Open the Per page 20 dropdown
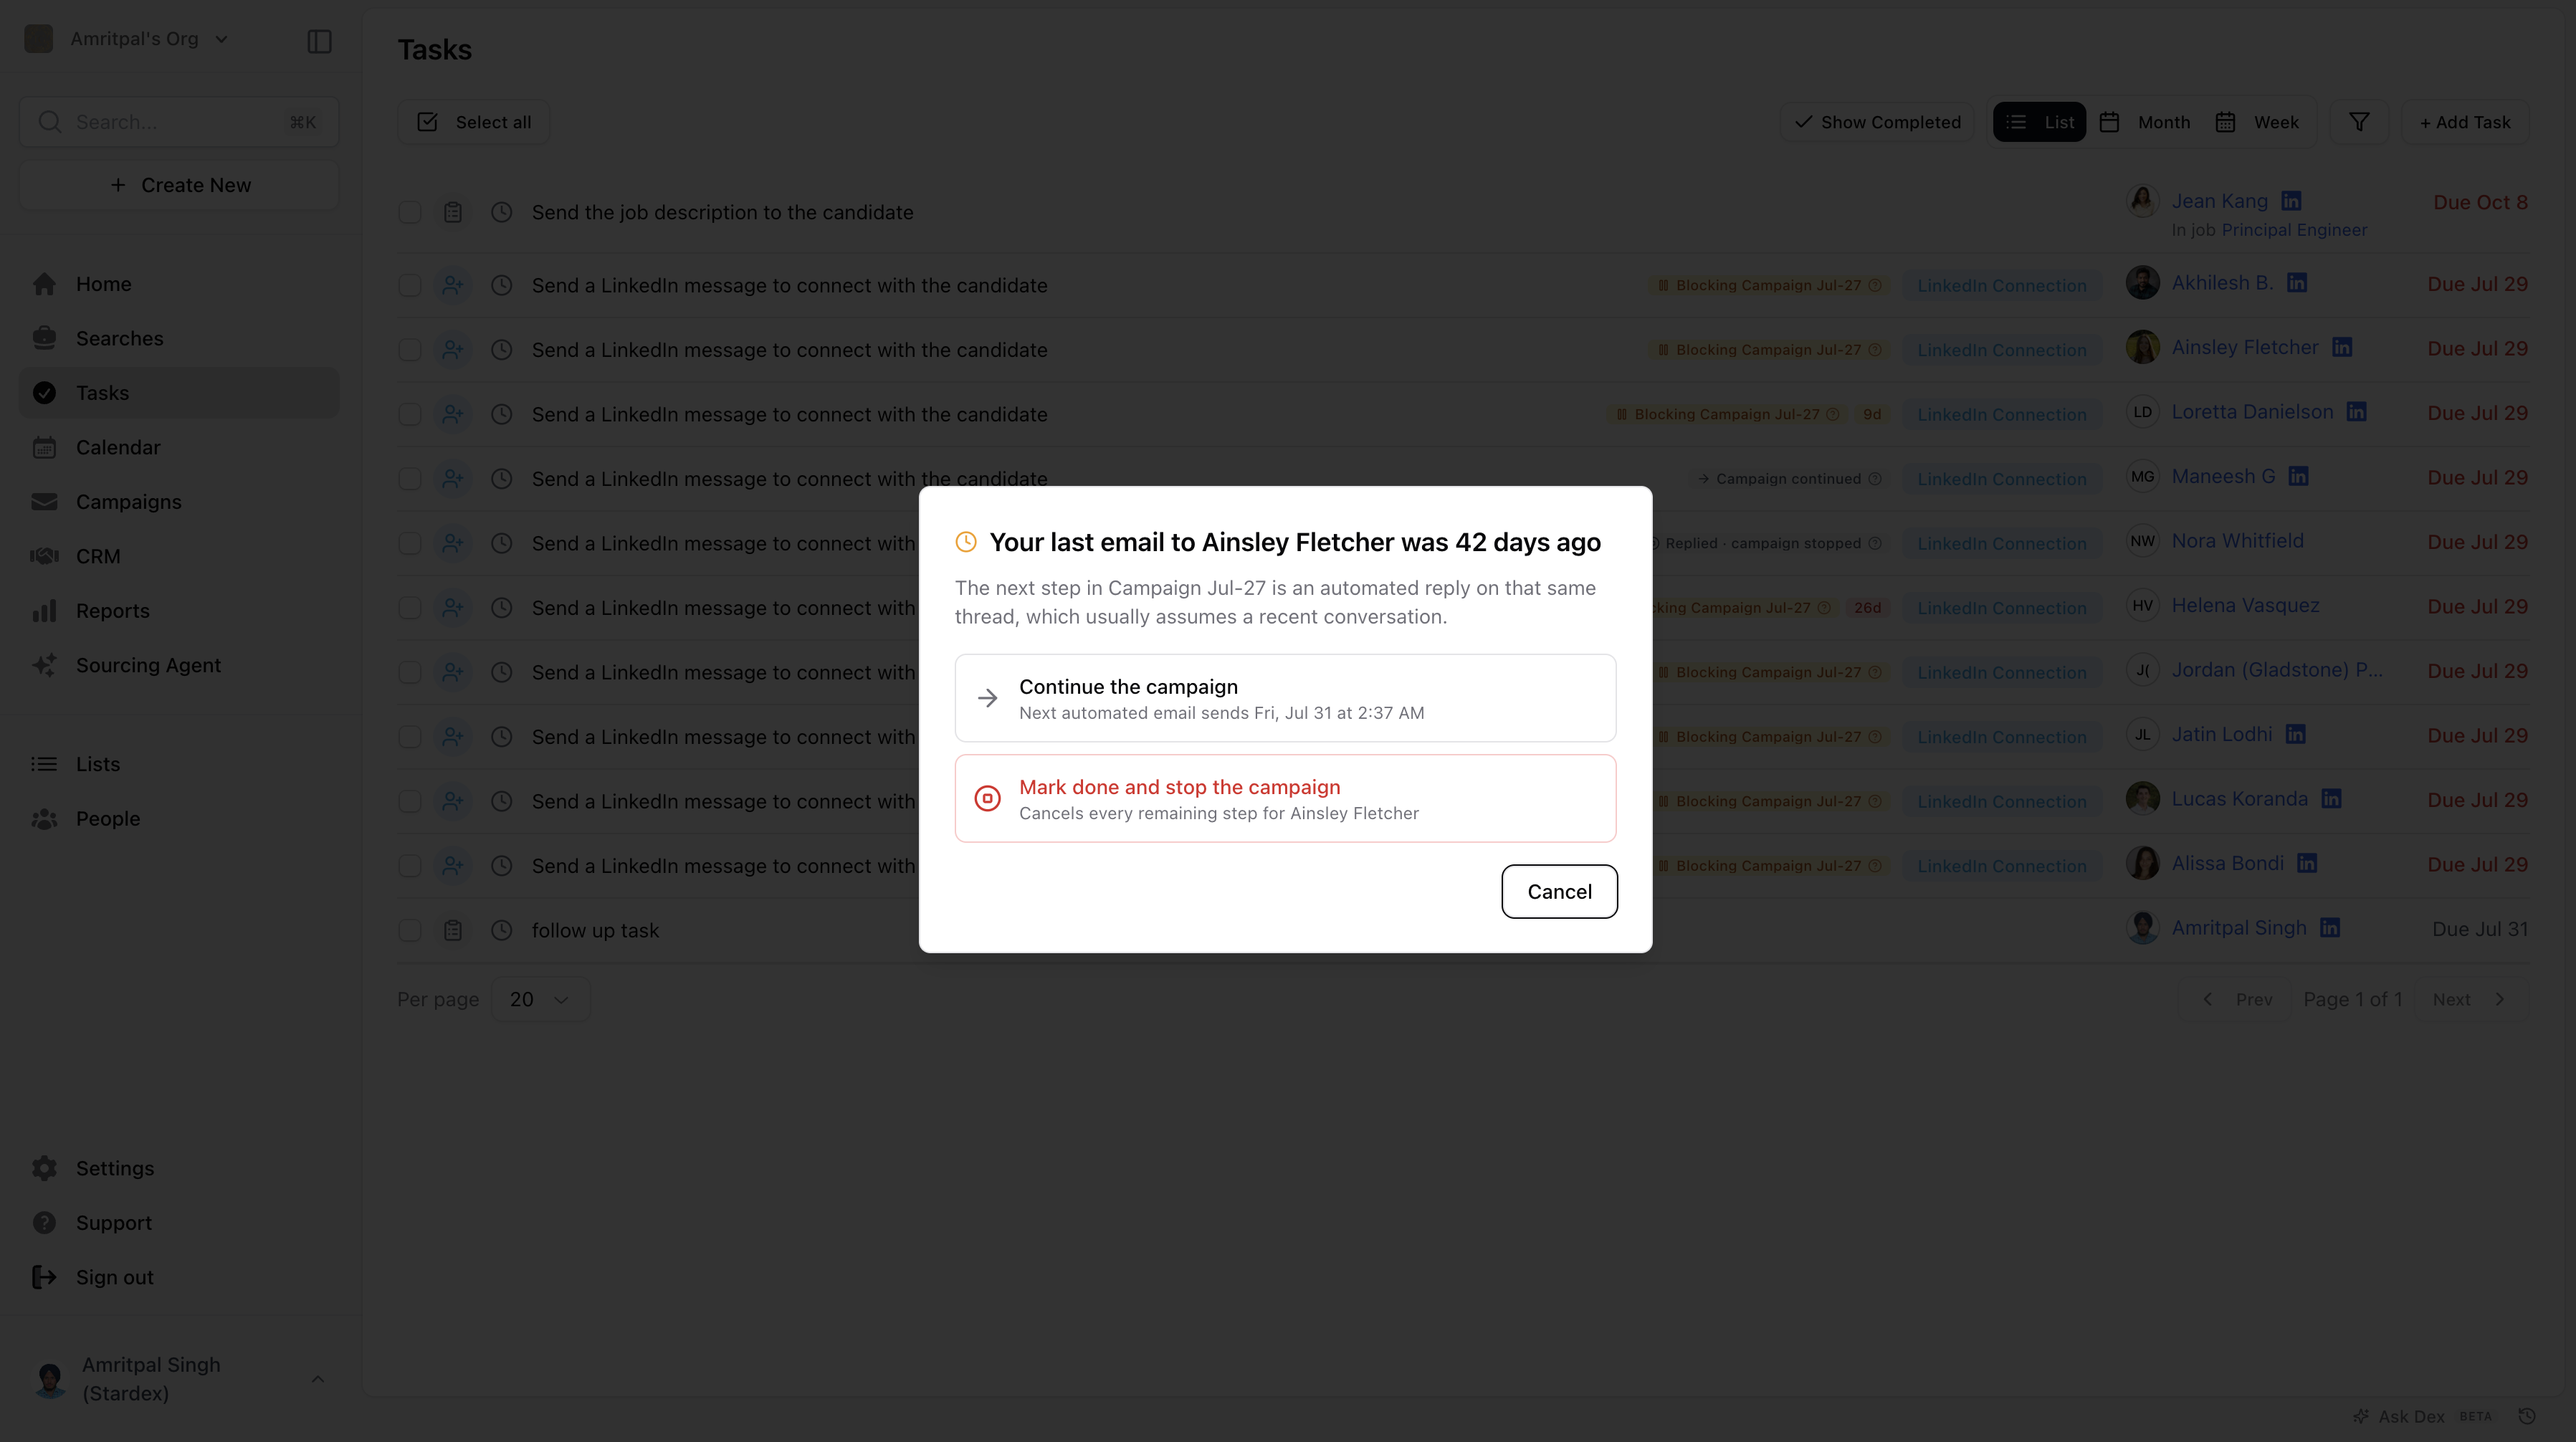Image resolution: width=2576 pixels, height=1442 pixels. pos(540,999)
